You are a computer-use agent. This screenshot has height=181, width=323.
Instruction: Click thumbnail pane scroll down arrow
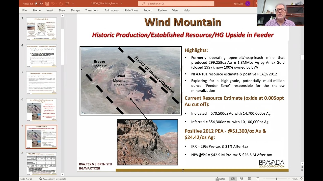[x=63, y=174]
